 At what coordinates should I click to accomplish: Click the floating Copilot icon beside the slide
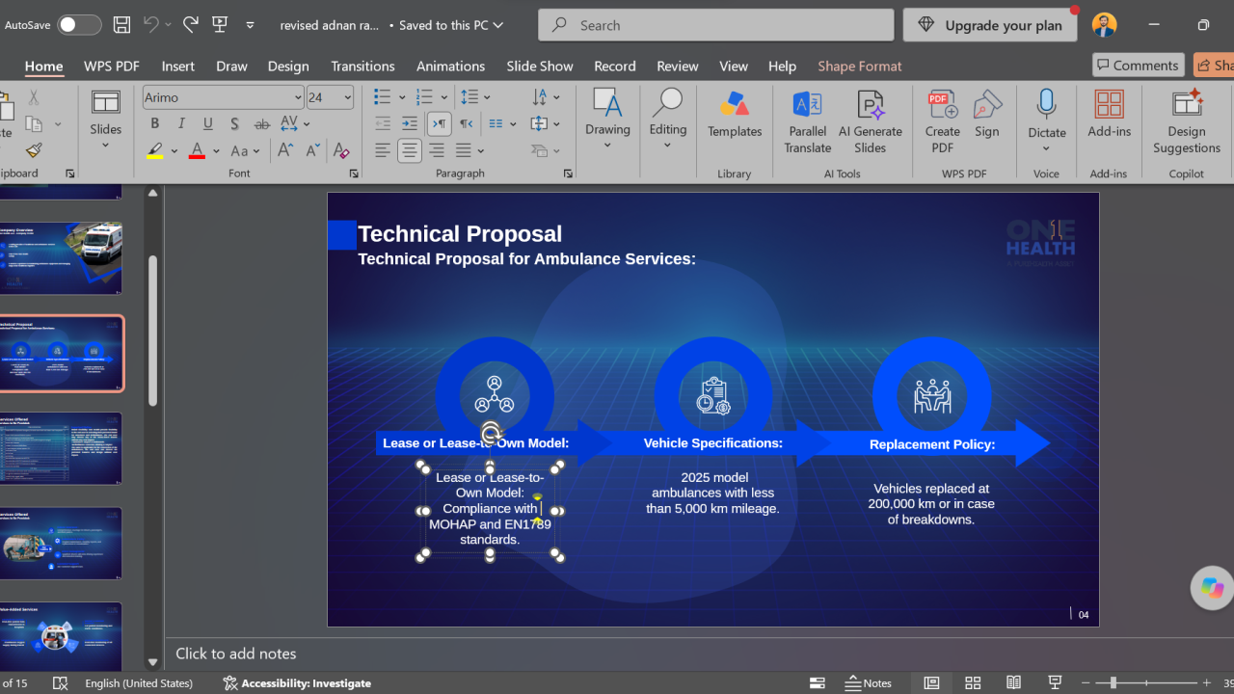coord(1212,588)
